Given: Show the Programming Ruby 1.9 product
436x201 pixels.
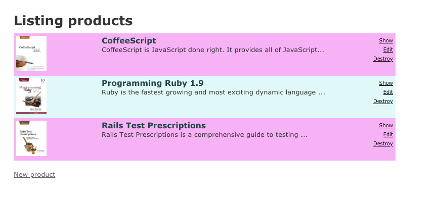Looking at the screenshot, I should (x=385, y=83).
